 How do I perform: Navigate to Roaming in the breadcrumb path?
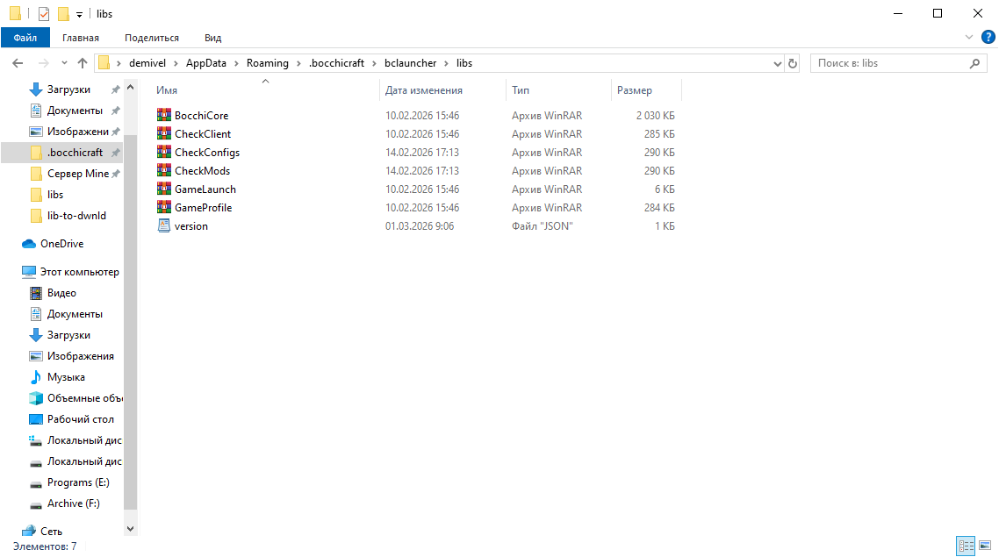pyautogui.click(x=267, y=63)
